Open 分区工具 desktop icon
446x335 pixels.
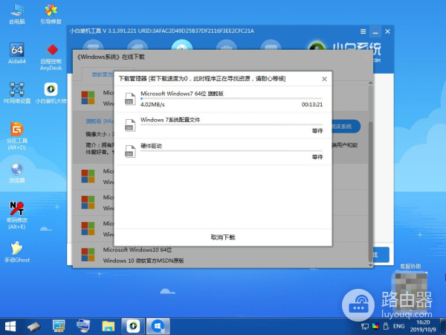[17, 135]
